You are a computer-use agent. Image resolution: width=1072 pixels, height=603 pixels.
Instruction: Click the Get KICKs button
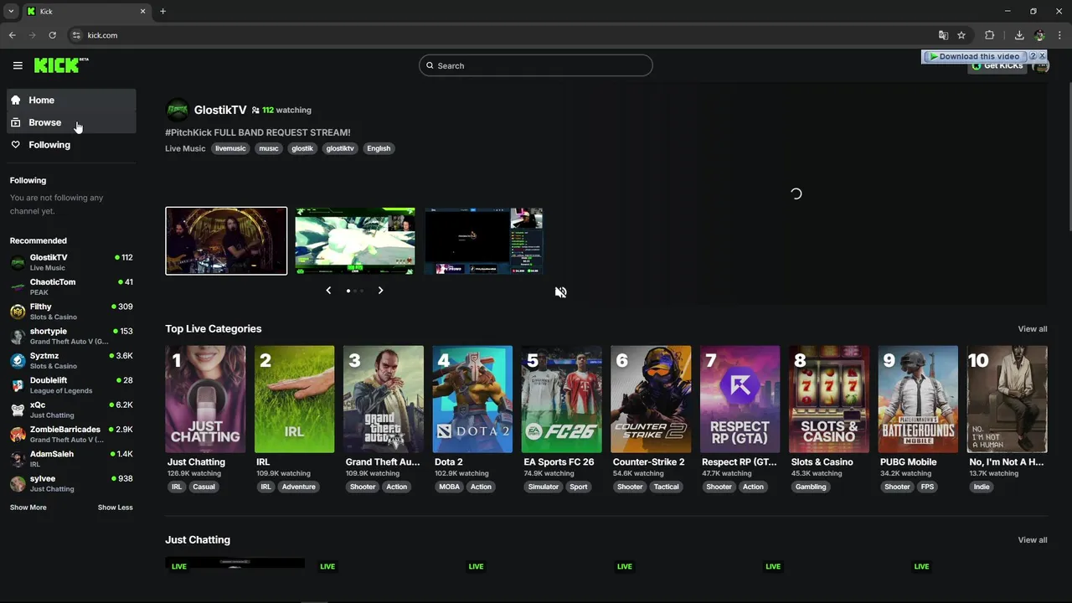[997, 65]
